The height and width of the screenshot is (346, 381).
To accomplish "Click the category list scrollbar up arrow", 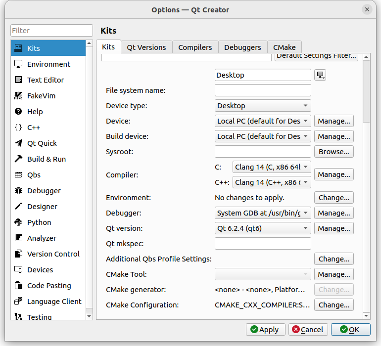I will point(89,43).
